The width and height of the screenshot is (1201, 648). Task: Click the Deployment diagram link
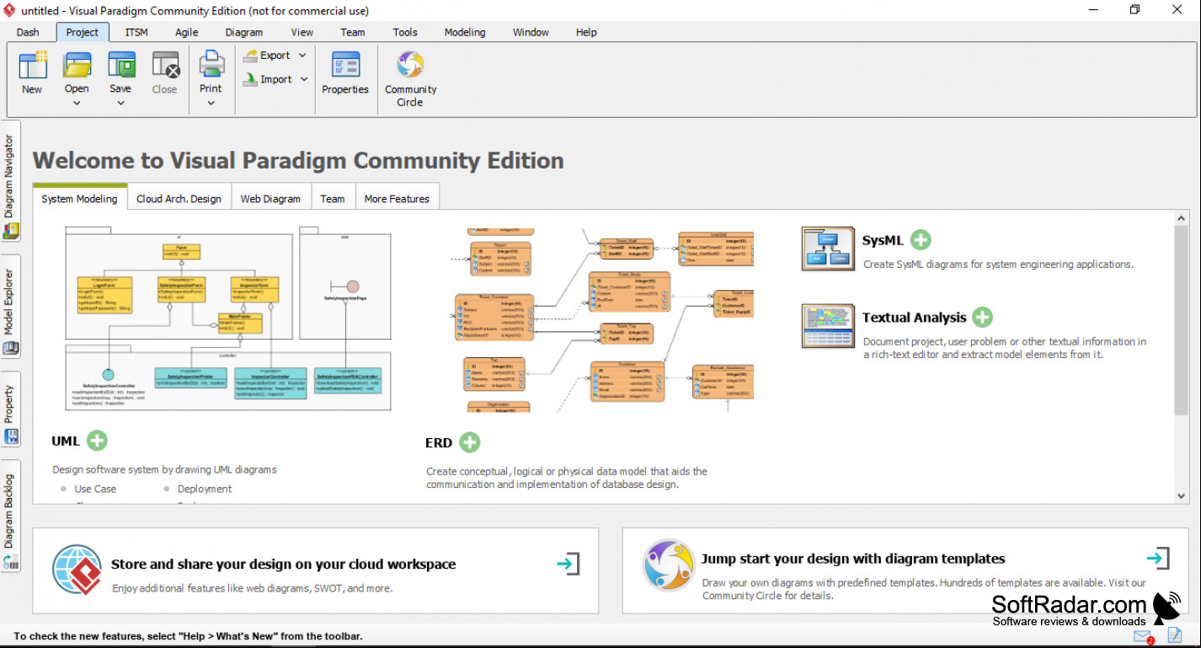pos(205,489)
